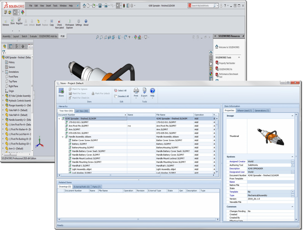The width and height of the screenshot is (307, 230).
Task: Open the Template dropdown in properties
Action: [x=293, y=192]
